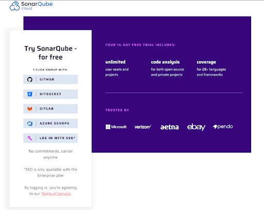
Task: Click the Aetna logo
Action: point(170,127)
